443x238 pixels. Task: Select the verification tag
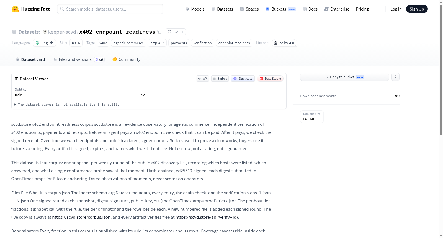(x=202, y=43)
